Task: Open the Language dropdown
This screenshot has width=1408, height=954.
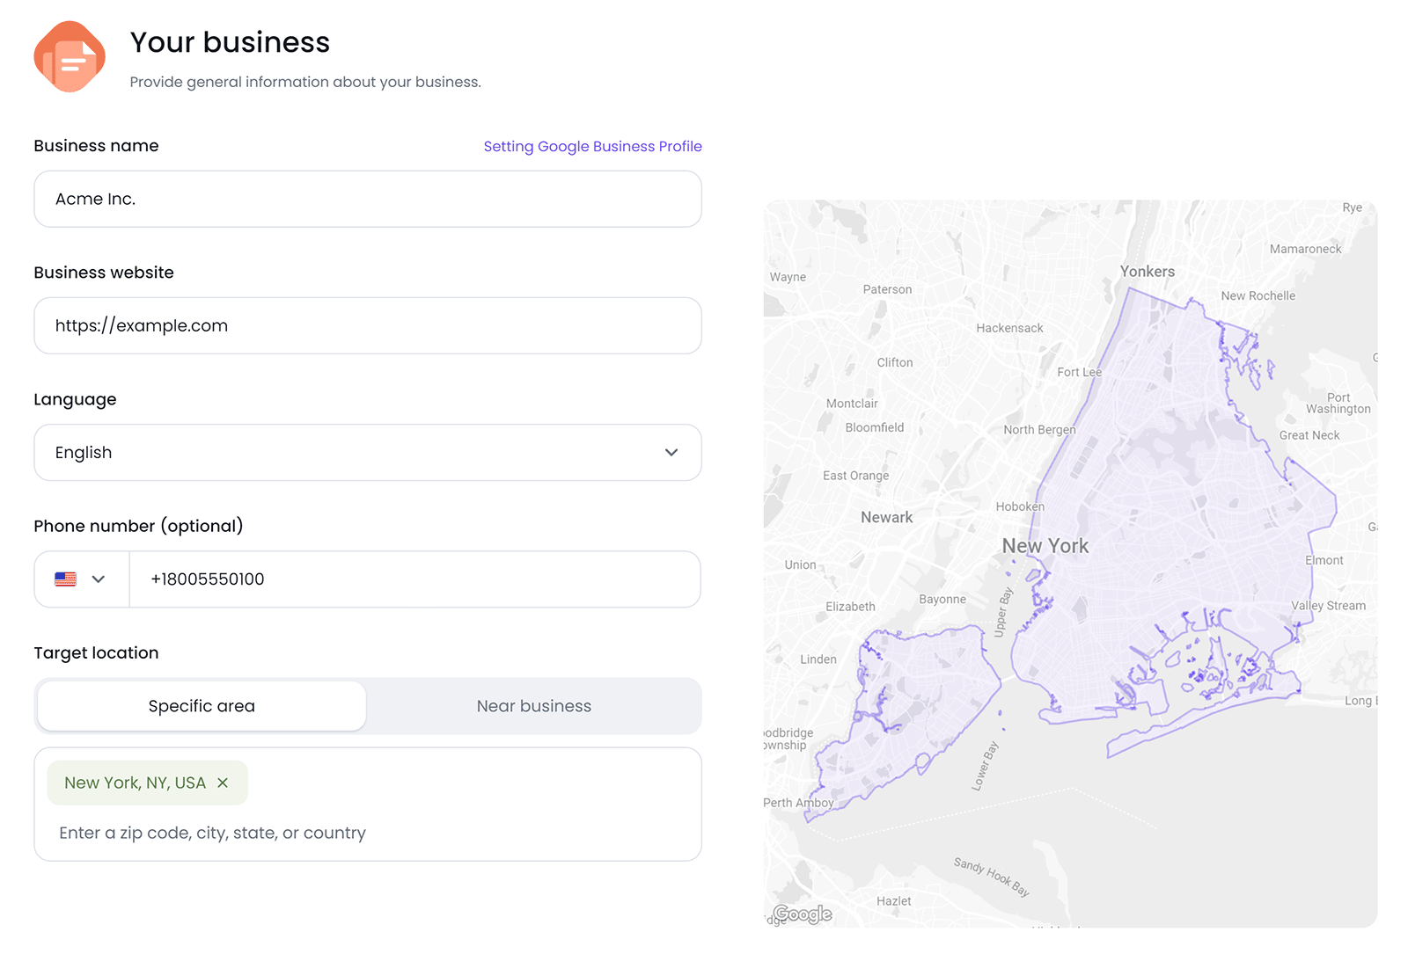Action: (x=367, y=452)
